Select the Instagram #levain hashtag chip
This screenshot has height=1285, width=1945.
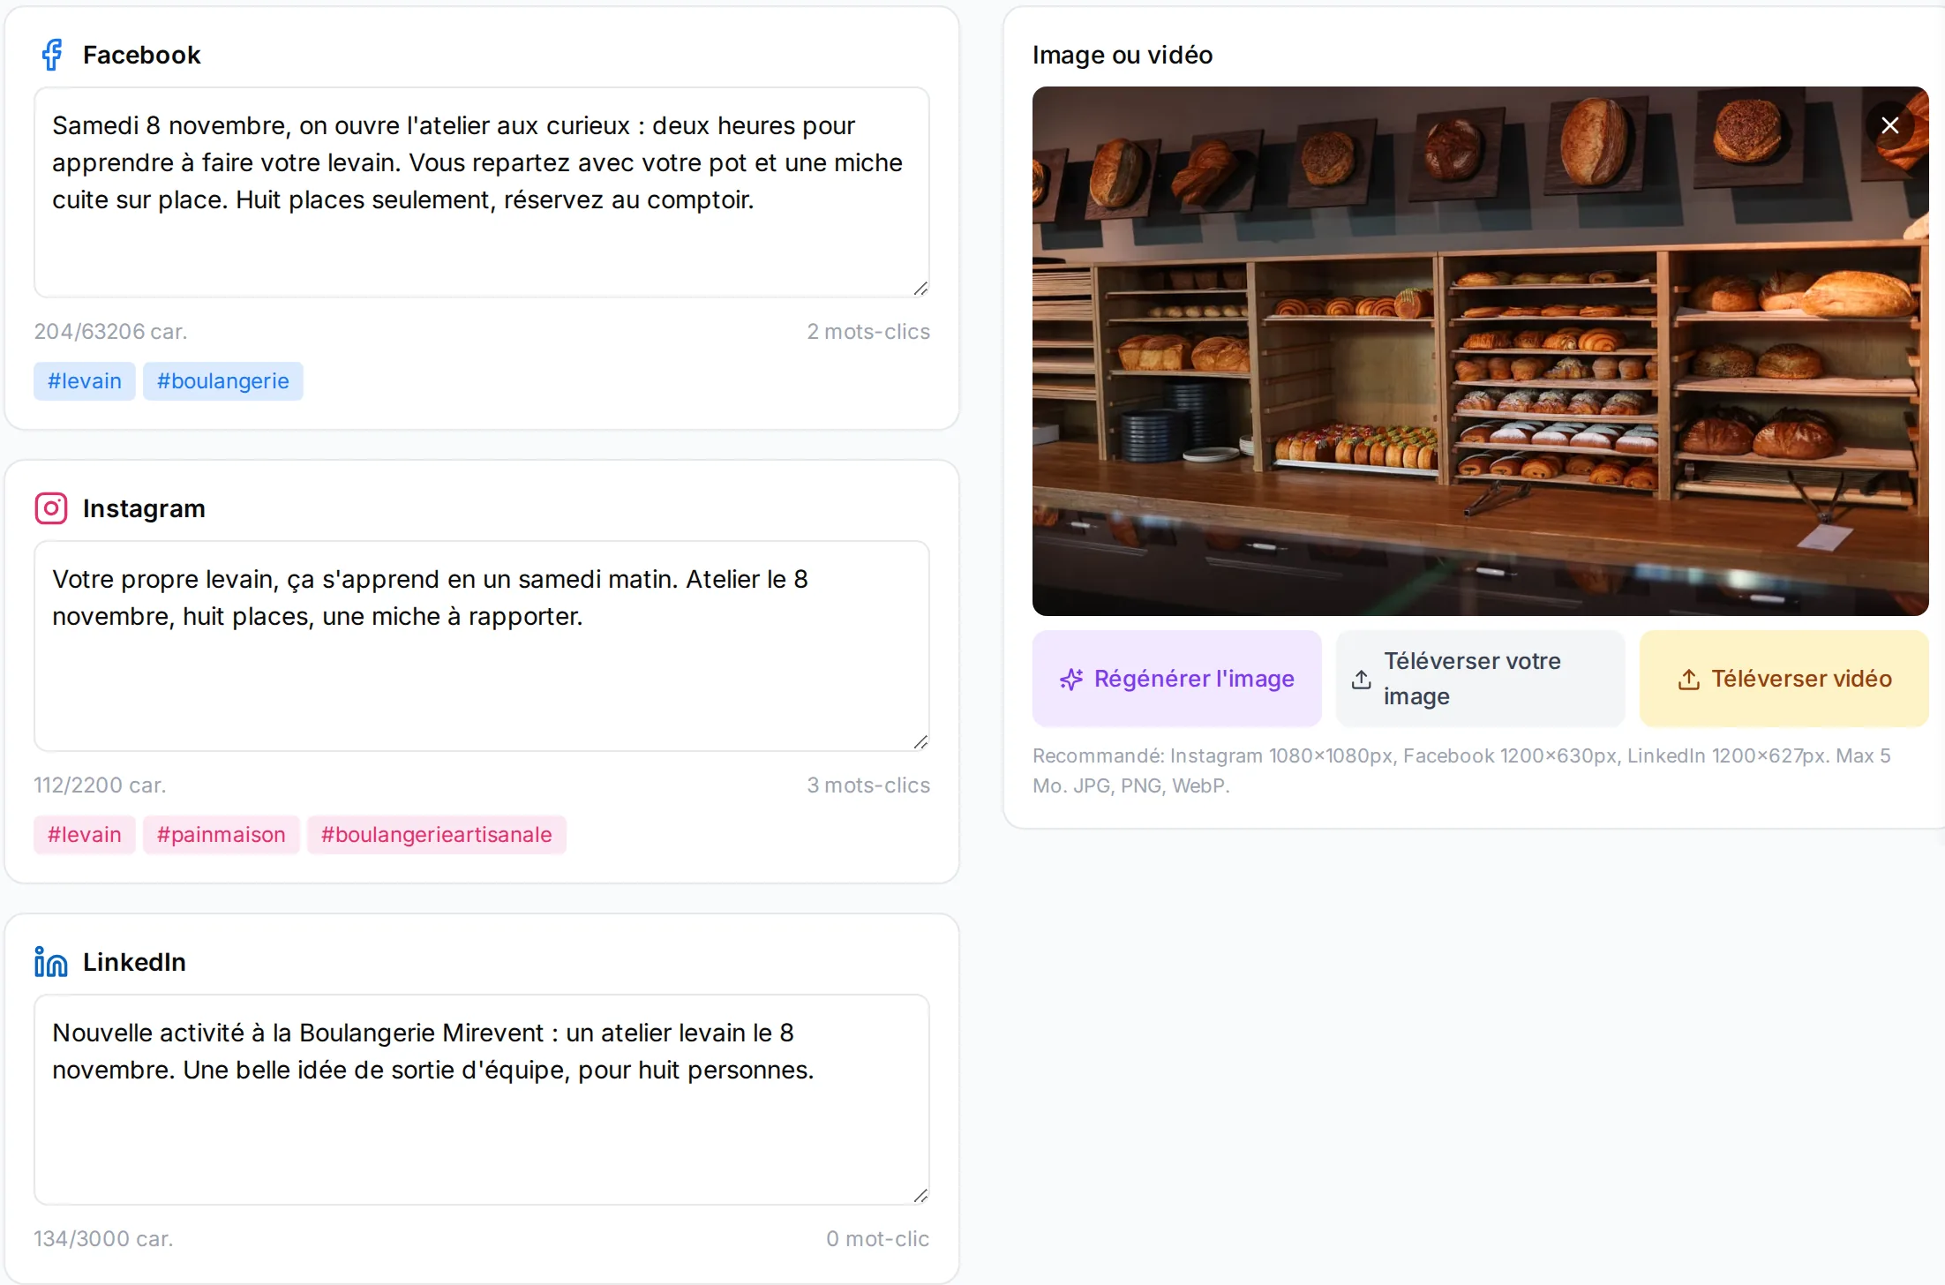click(85, 835)
